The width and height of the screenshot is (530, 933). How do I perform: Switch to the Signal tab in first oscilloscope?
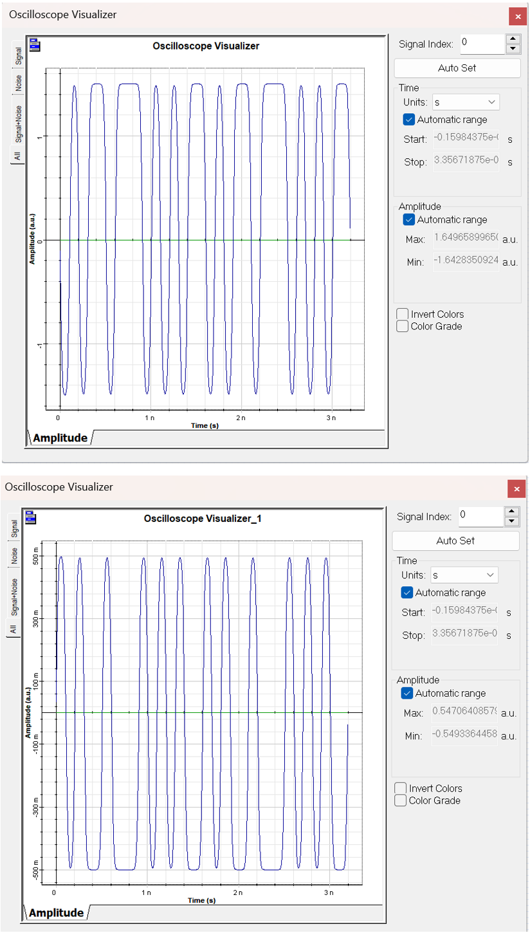19,55
